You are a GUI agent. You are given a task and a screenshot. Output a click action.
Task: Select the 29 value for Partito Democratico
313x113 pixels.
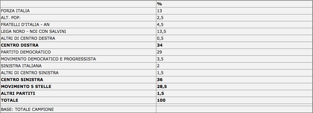pyautogui.click(x=159, y=52)
